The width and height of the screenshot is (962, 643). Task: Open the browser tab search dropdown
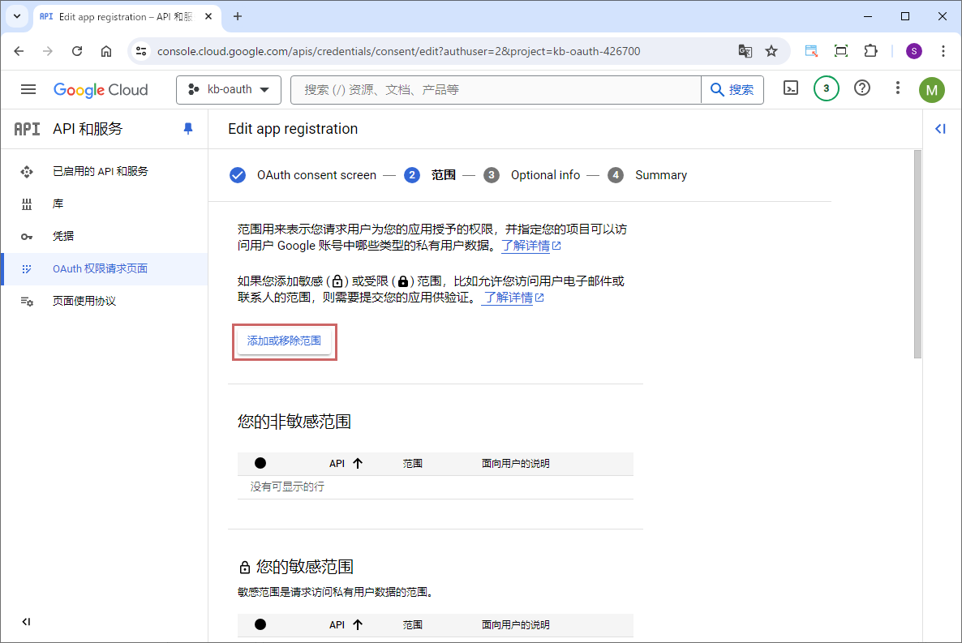pyautogui.click(x=17, y=16)
